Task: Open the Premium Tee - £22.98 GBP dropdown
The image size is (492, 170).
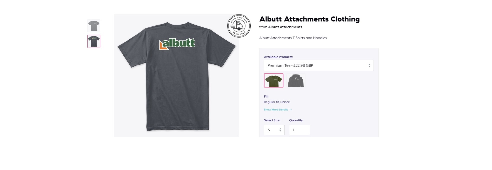Action: pos(319,65)
